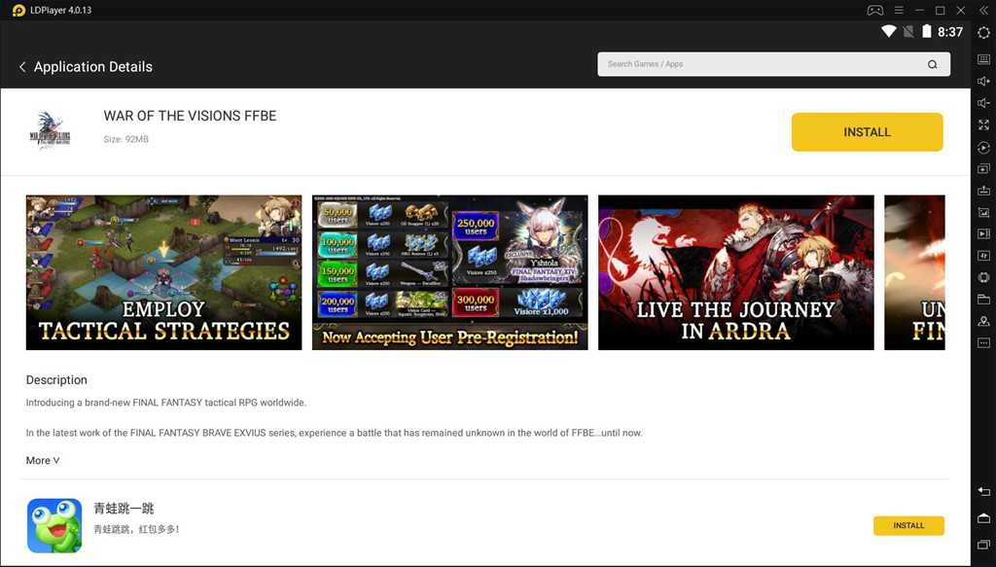The width and height of the screenshot is (996, 567).
Task: Open the Live the Journey in Ardra screenshot
Action: click(736, 272)
